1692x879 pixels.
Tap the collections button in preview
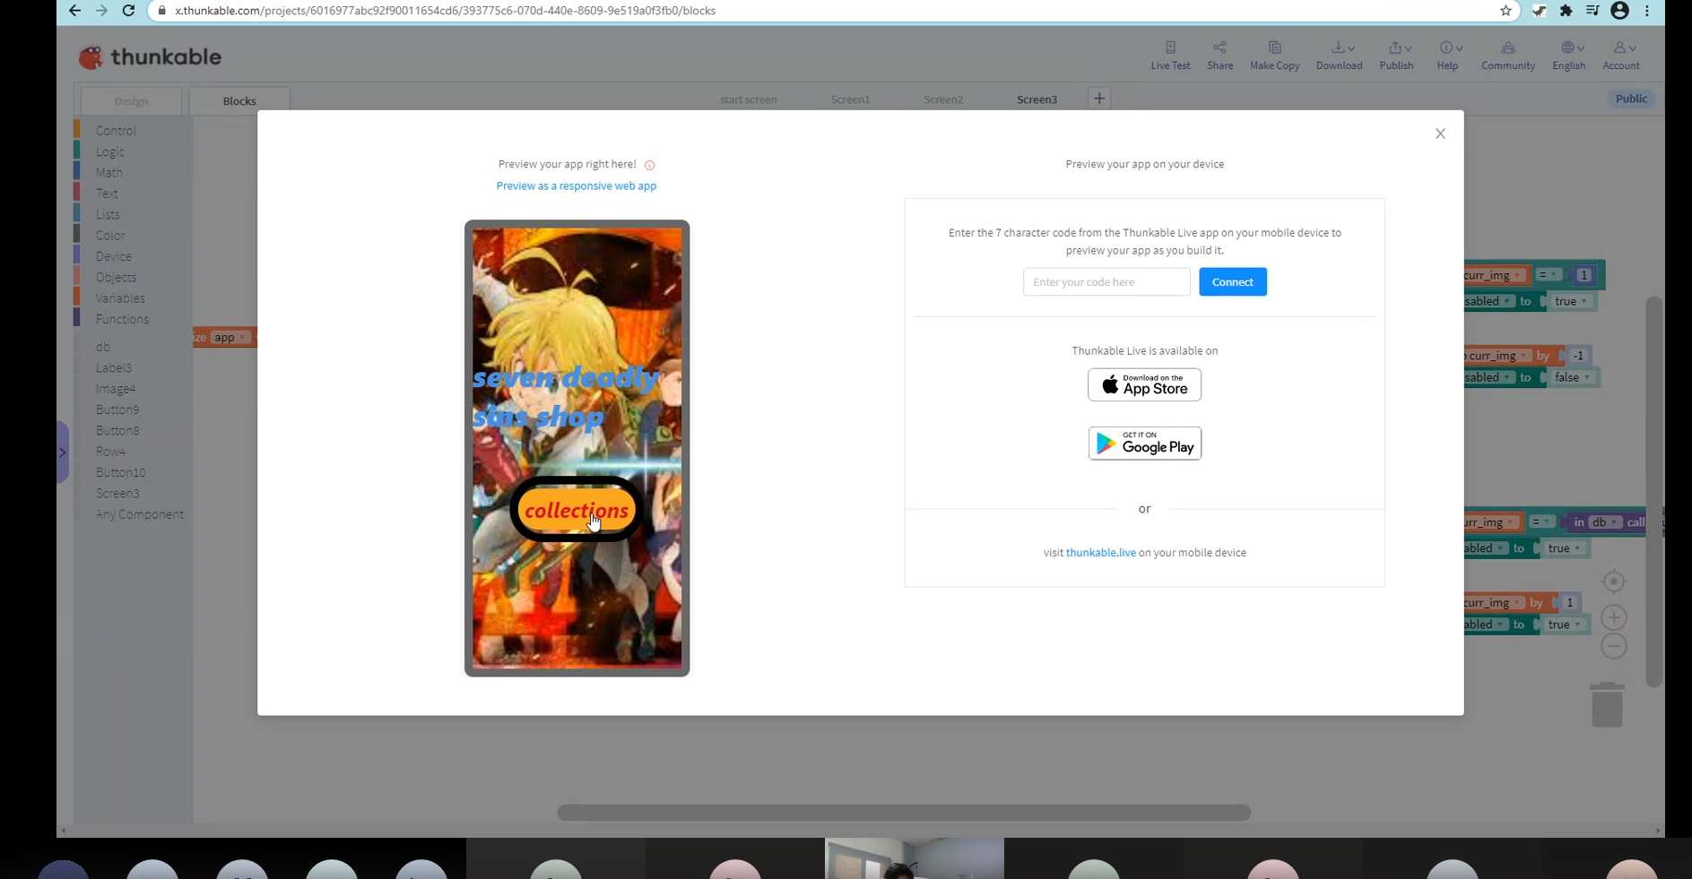click(x=577, y=510)
